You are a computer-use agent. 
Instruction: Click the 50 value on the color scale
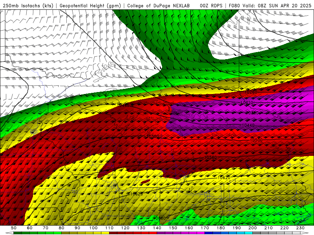pyautogui.click(x=13, y=228)
